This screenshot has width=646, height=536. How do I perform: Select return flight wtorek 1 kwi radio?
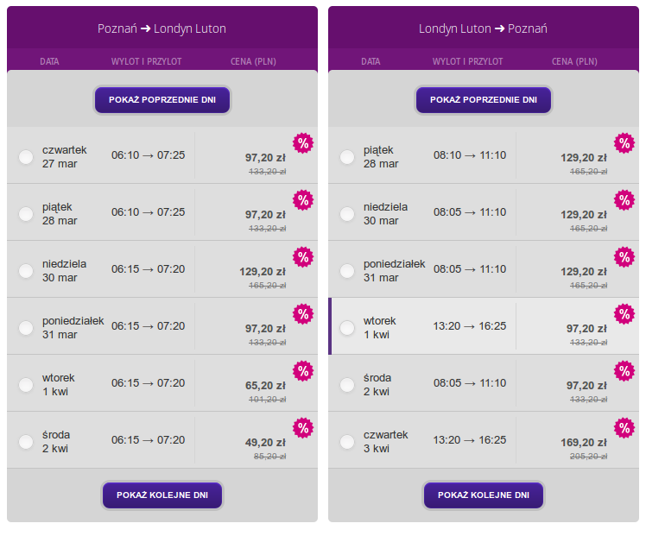pyautogui.click(x=347, y=328)
